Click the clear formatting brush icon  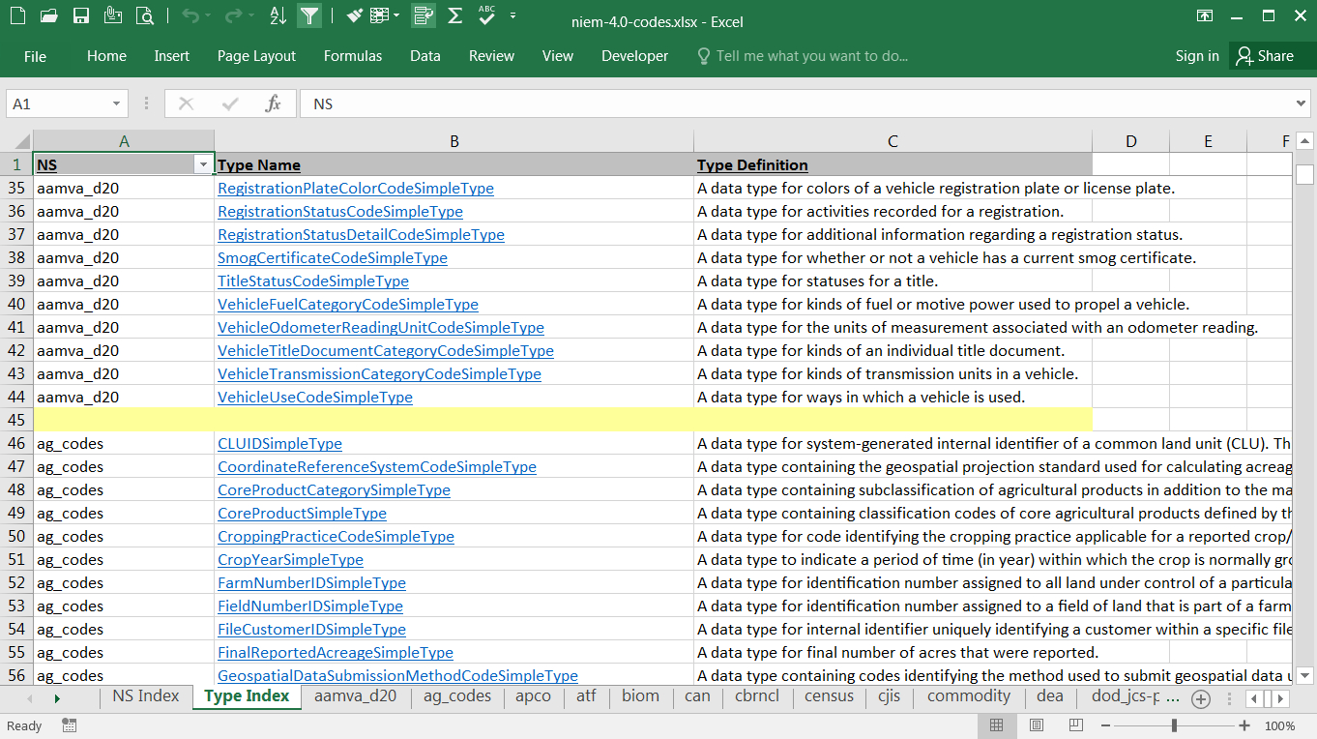[x=354, y=15]
